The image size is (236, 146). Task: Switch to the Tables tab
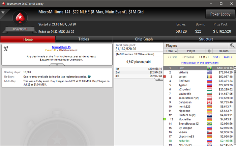[x=84, y=39]
